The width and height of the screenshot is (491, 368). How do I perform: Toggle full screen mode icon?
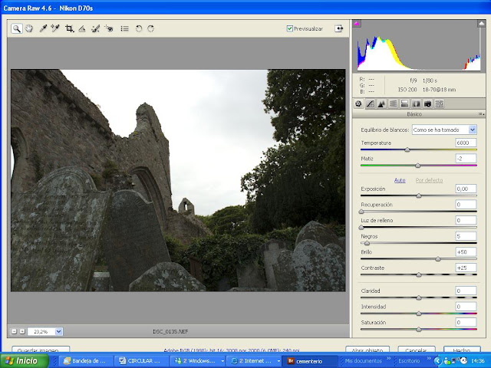tap(339, 28)
